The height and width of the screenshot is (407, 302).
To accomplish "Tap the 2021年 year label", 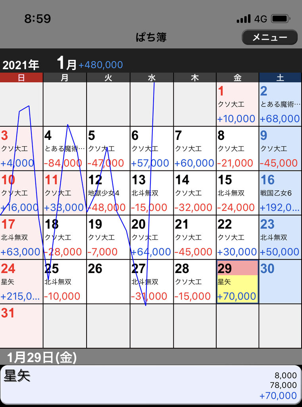I will pos(21,65).
